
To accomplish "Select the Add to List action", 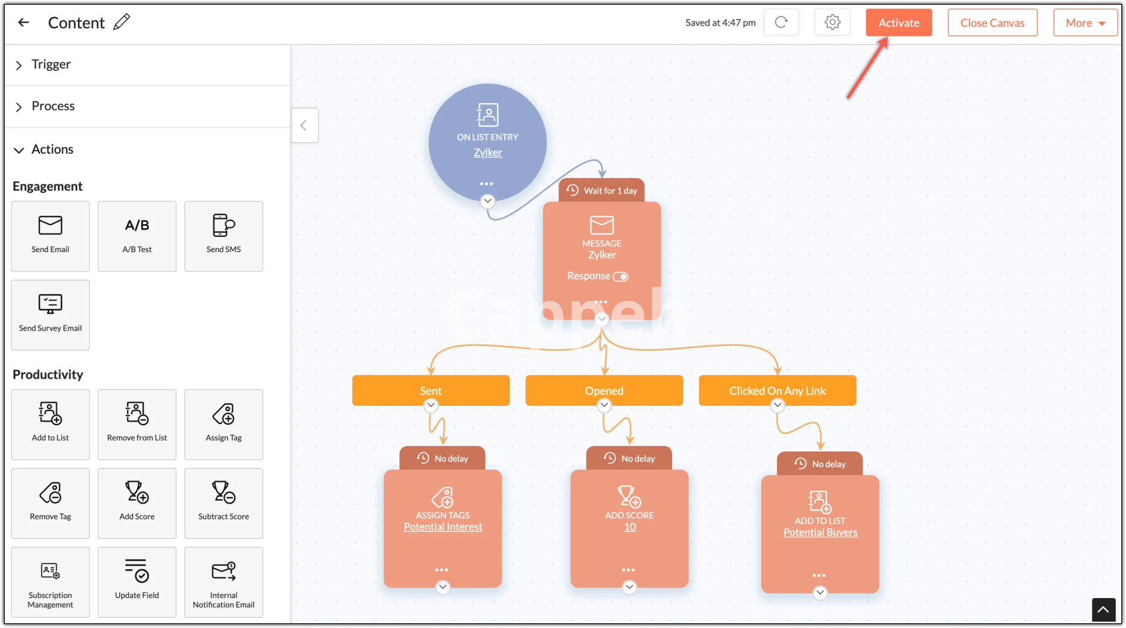I will [x=50, y=424].
